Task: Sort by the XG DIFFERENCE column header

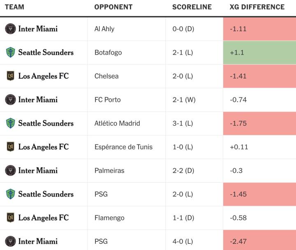Action: click(x=257, y=7)
